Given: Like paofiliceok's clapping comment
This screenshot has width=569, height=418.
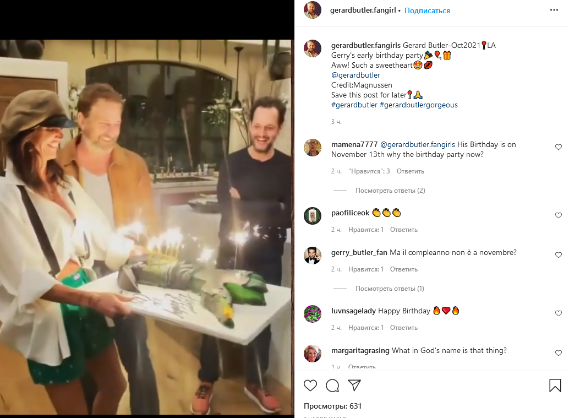Looking at the screenshot, I should click(x=559, y=215).
